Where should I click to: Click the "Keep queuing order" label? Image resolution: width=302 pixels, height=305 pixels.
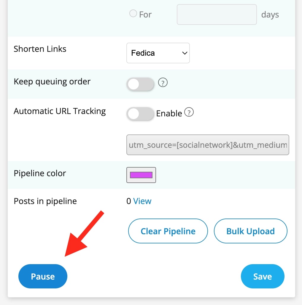click(52, 82)
